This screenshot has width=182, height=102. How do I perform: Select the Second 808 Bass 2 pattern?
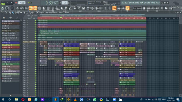pyautogui.click(x=10, y=74)
